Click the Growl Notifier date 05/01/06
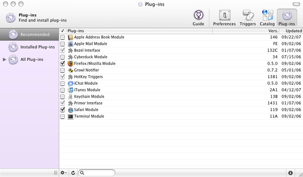Viewport: 303px width, 177px height. pos(291,70)
